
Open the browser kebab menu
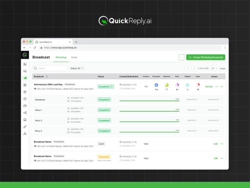(x=225, y=48)
